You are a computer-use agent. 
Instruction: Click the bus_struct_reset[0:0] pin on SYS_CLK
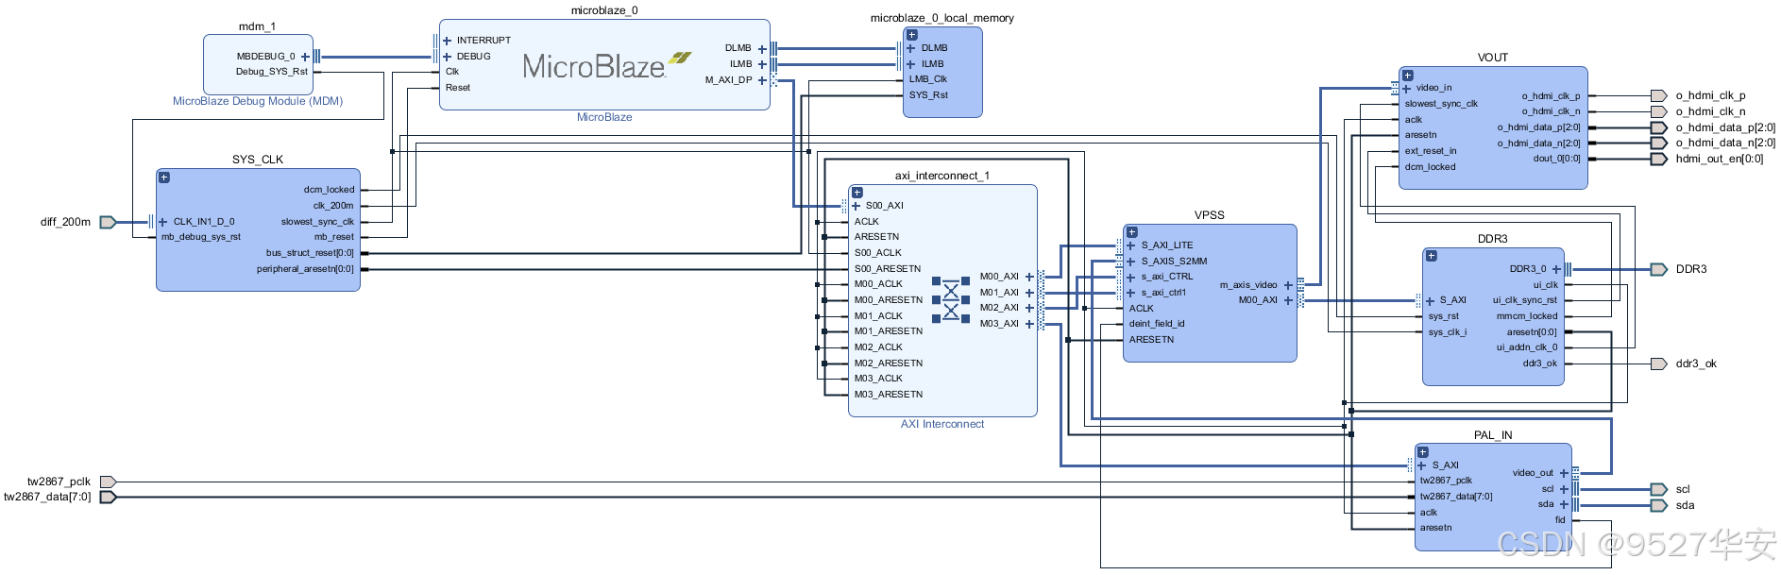pyautogui.click(x=310, y=253)
